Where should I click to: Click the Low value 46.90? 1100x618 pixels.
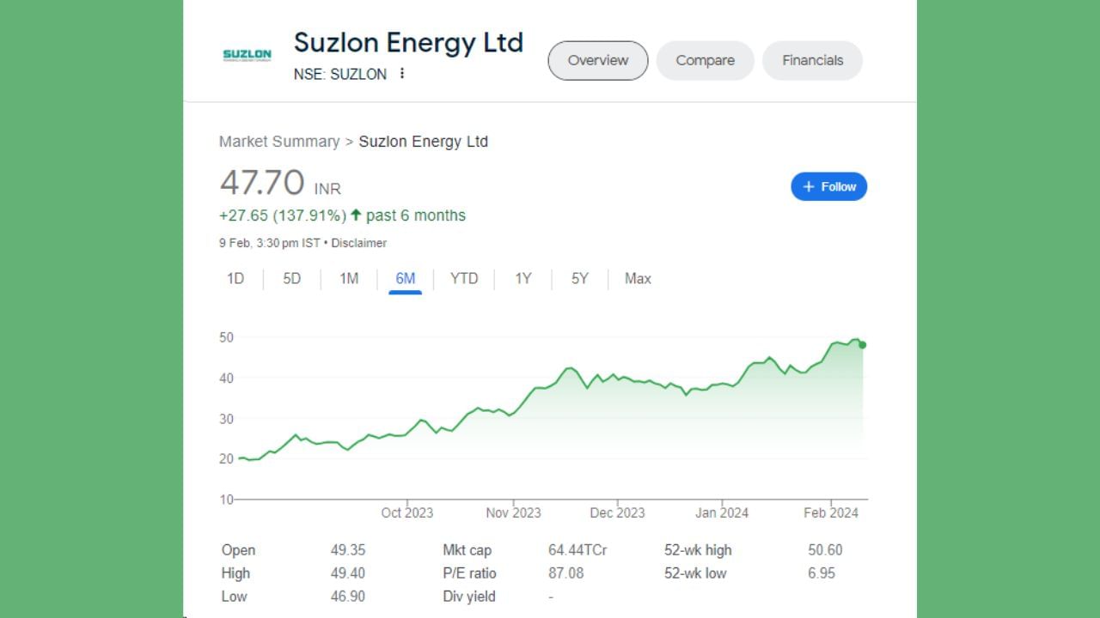click(x=348, y=597)
